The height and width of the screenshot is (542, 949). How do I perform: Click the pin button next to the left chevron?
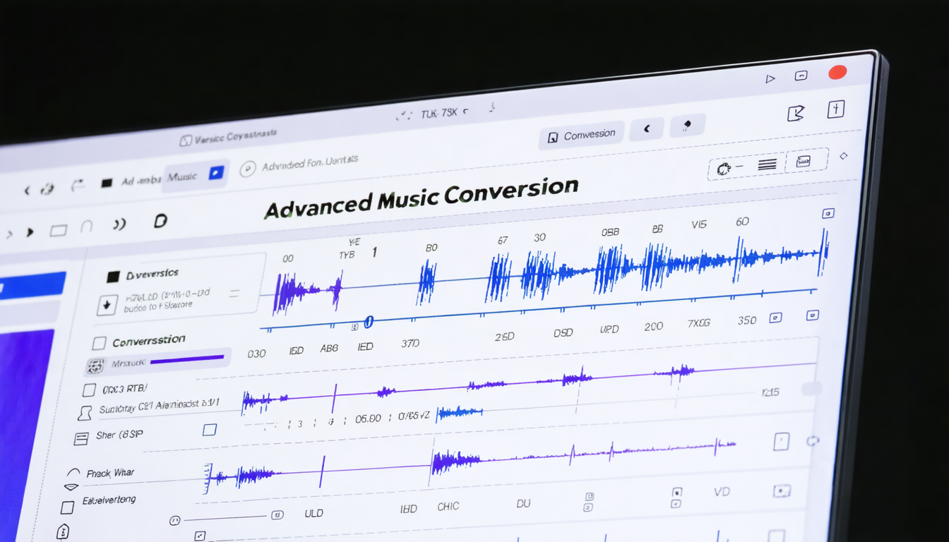[686, 126]
